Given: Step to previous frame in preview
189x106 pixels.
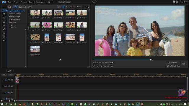Looking at the screenshot, I should pos(101,66).
